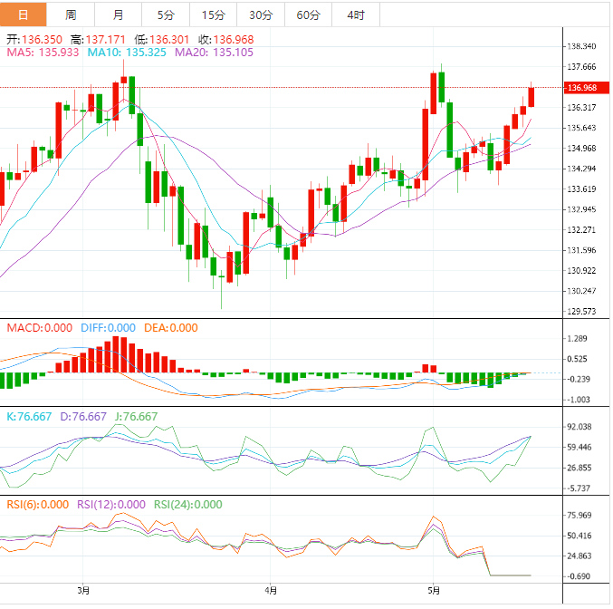Open the 60分 timeframe tab

[x=308, y=14]
